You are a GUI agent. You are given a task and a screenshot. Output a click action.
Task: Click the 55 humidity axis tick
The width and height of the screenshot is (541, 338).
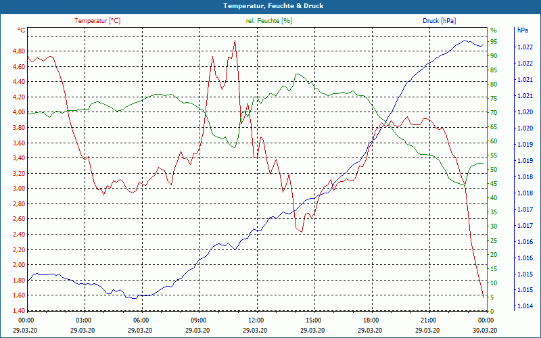tap(494, 155)
